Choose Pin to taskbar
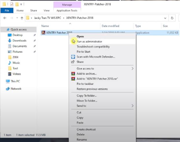The width and height of the screenshot is (180, 142). click(x=102, y=84)
